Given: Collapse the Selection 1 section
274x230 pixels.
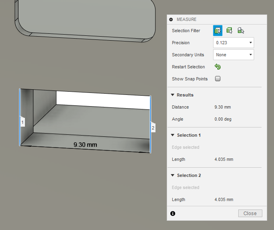Looking at the screenshot, I should [172, 135].
